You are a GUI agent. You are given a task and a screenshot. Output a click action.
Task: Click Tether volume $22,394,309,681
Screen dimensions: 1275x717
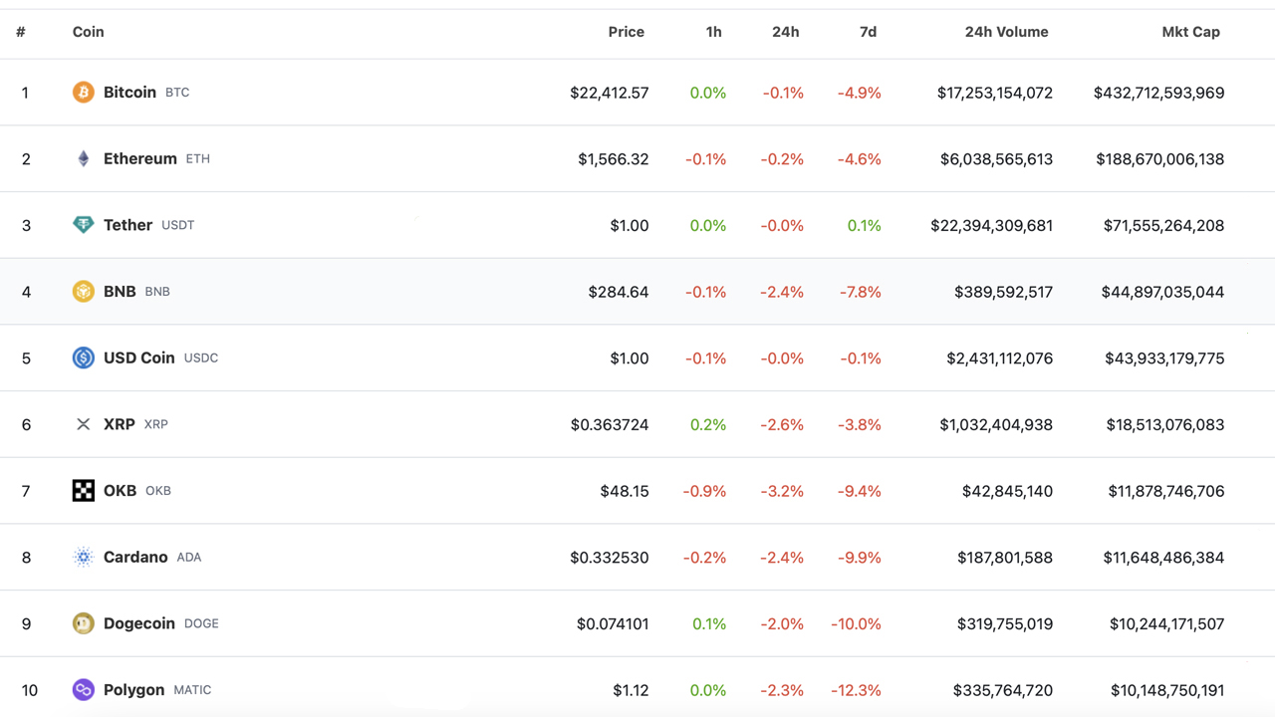(x=992, y=226)
